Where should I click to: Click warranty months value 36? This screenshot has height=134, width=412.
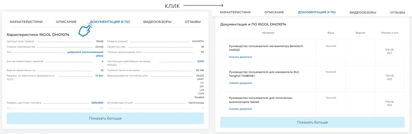(x=202, y=46)
